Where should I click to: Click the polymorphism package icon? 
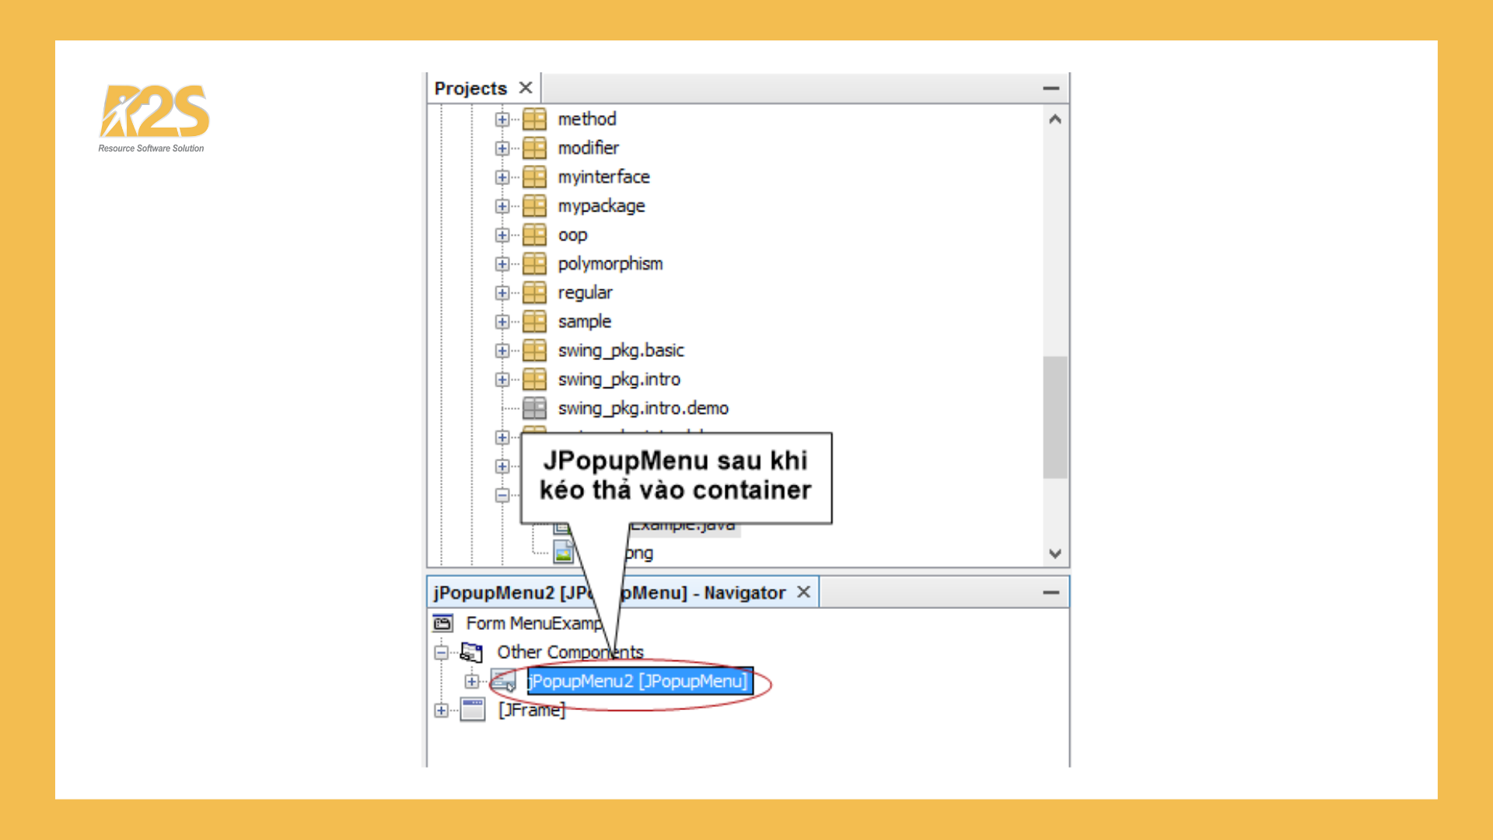click(x=534, y=264)
